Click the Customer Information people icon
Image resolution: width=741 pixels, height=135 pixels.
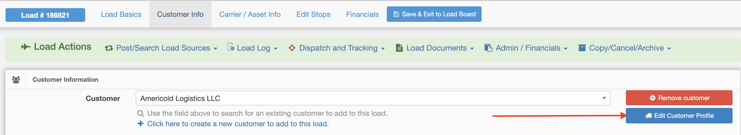pyautogui.click(x=16, y=79)
